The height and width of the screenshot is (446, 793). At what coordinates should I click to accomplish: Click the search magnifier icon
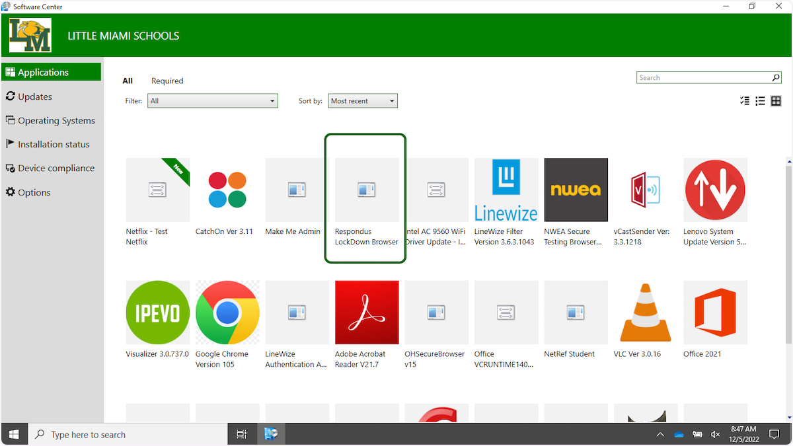776,78
